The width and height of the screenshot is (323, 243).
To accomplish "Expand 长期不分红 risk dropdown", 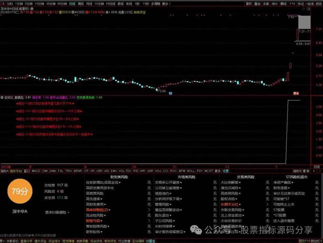I will tap(231, 204).
